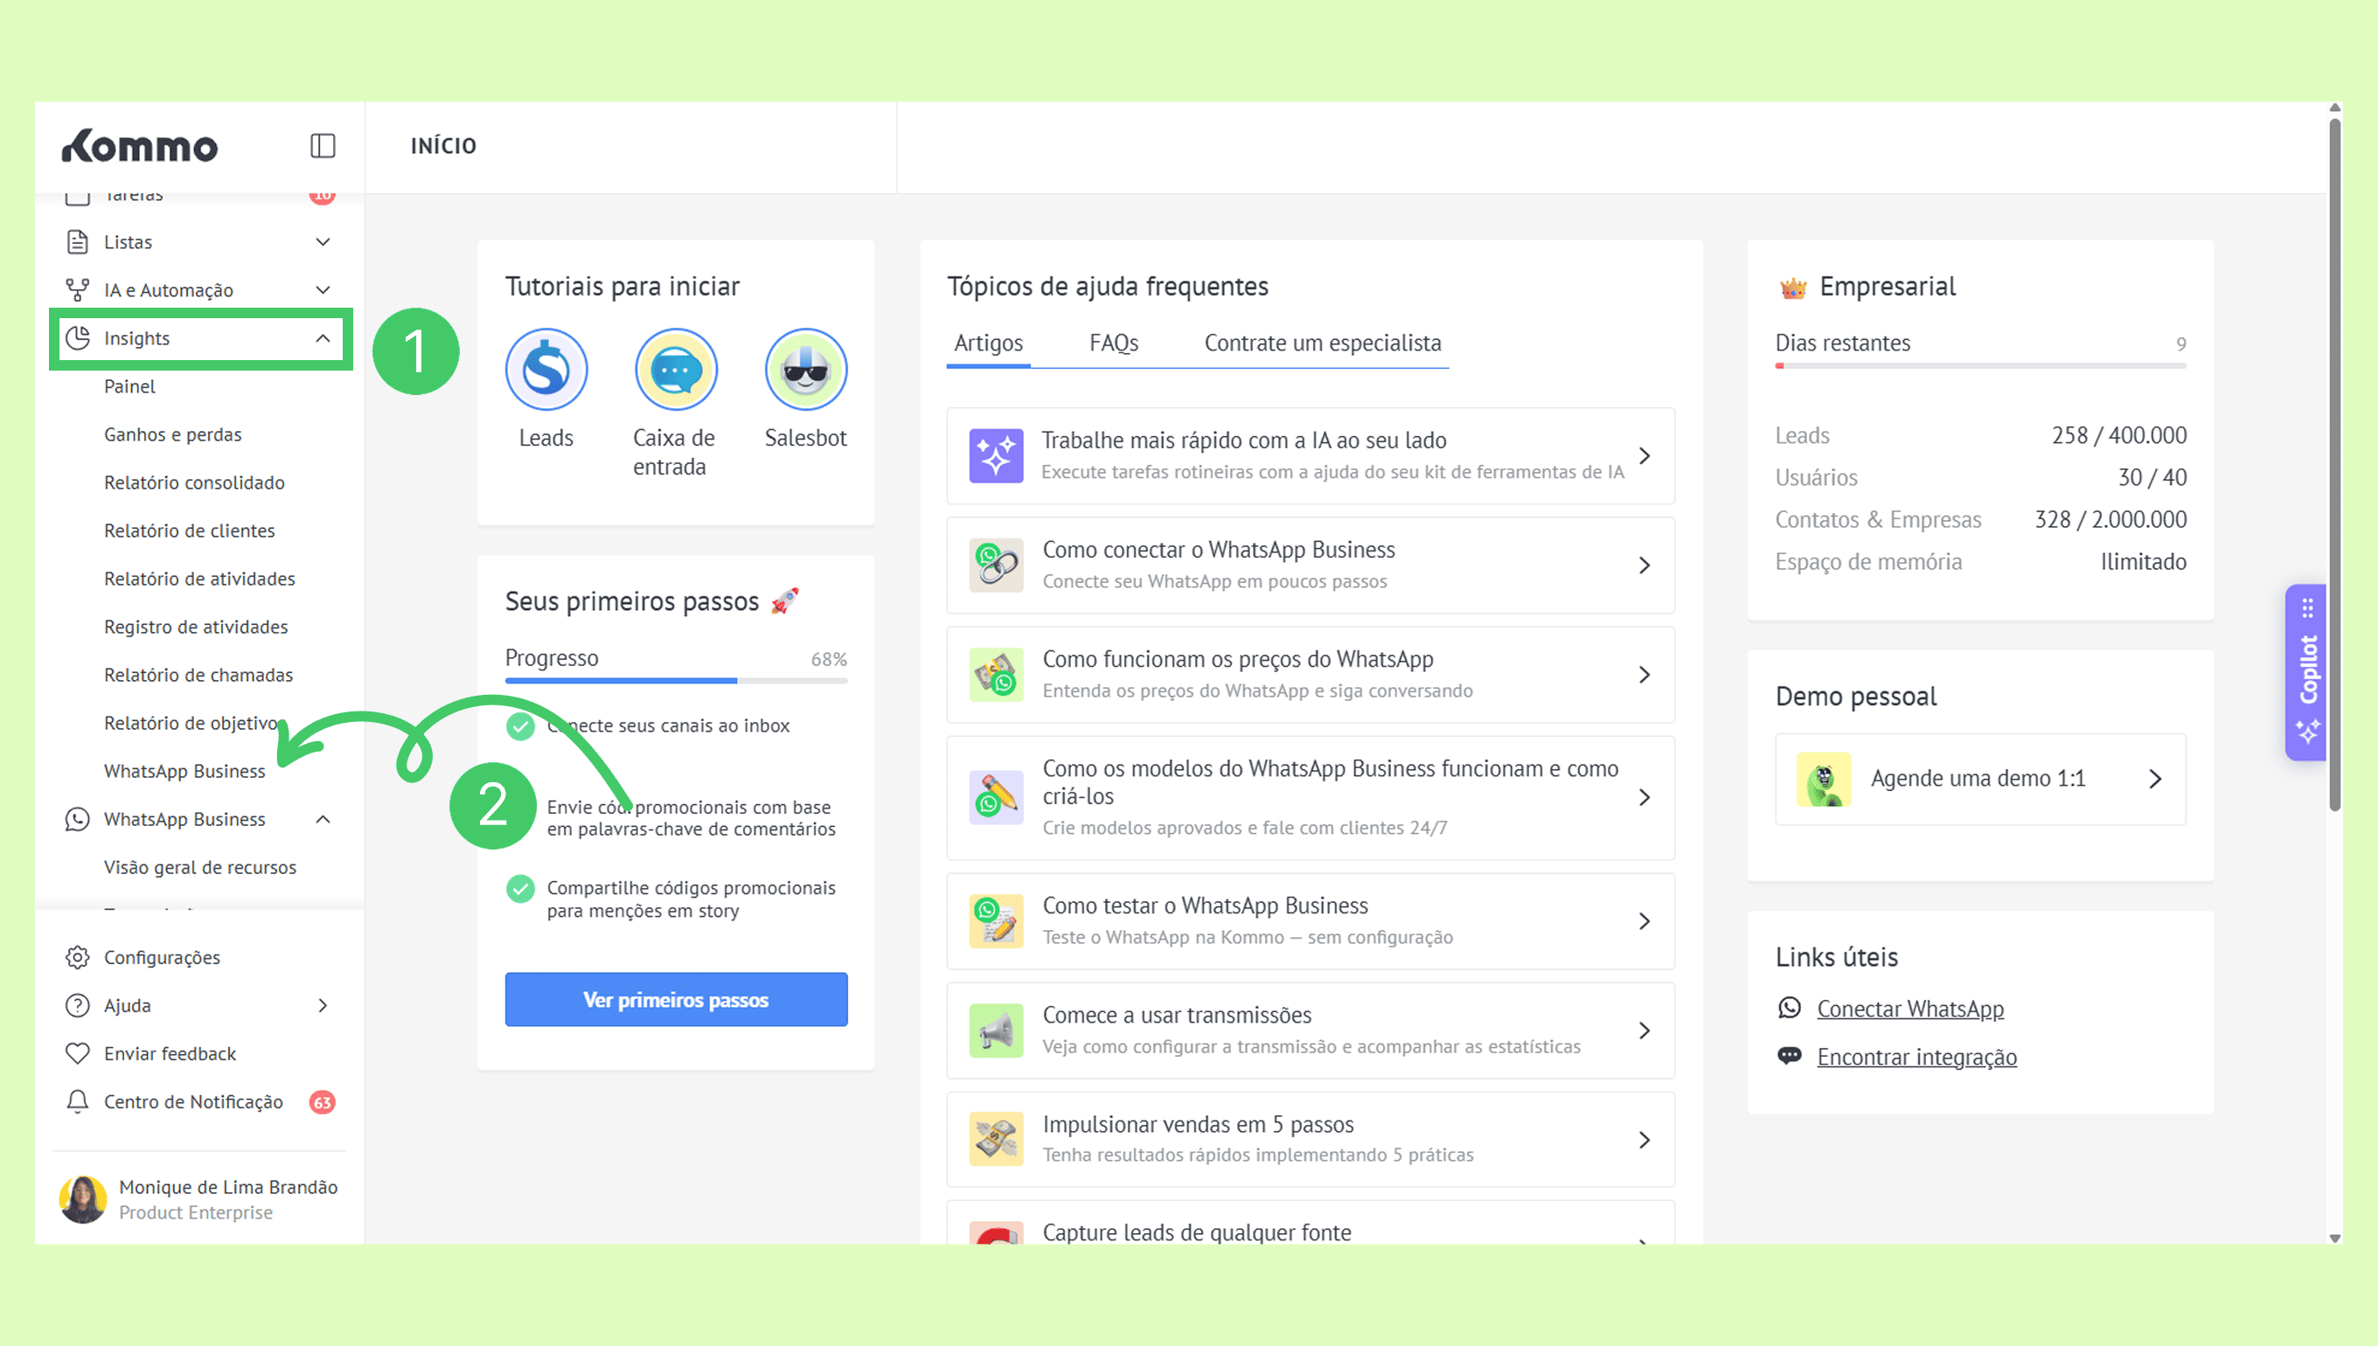Open the Leads tutorial icon
The height and width of the screenshot is (1346, 2378).
click(546, 370)
